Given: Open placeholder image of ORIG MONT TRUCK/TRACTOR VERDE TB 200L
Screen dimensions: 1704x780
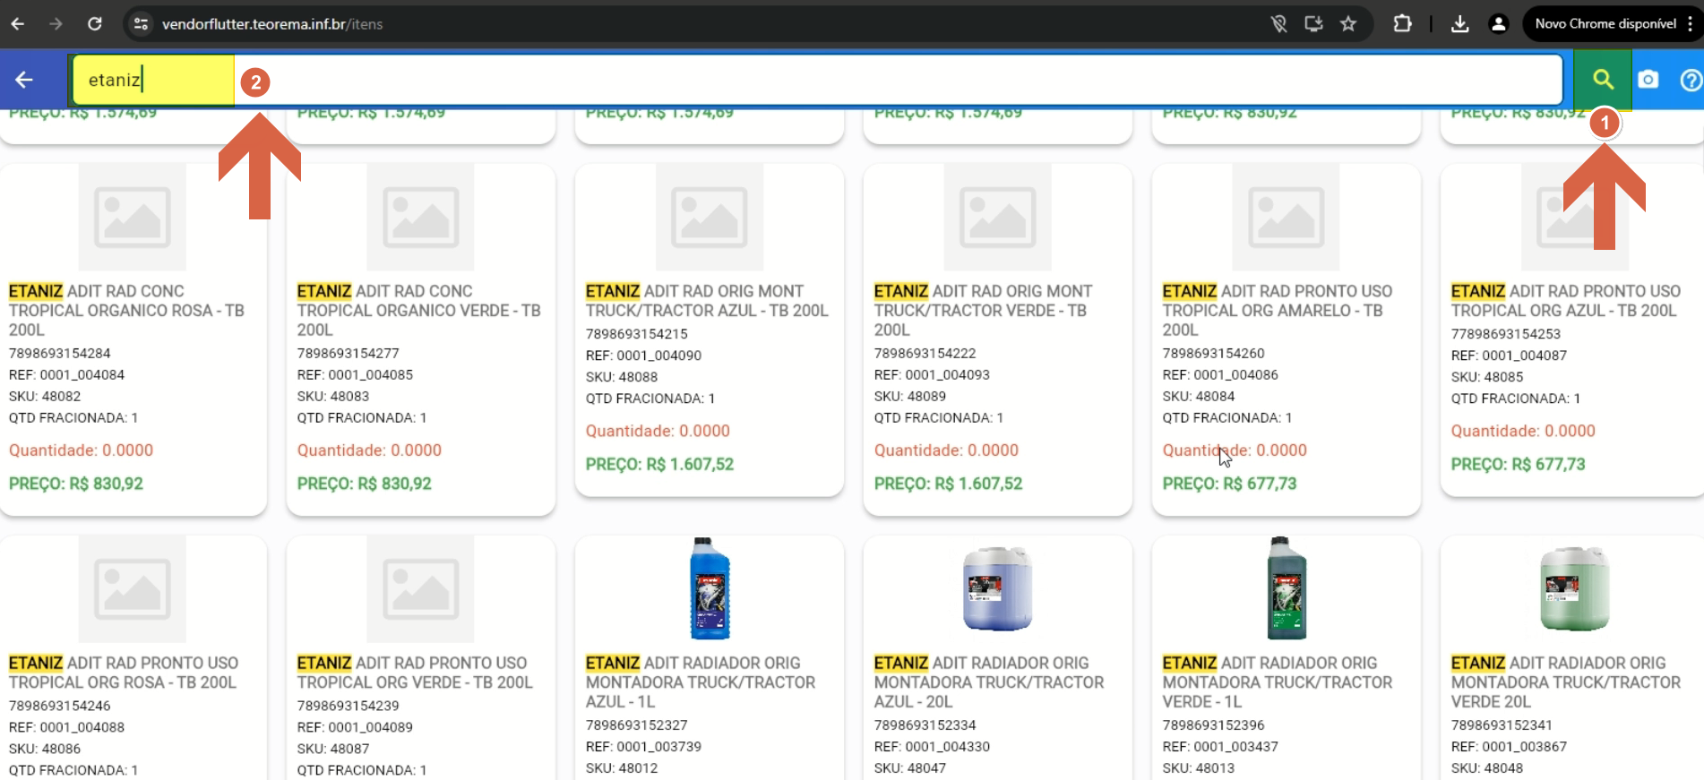Looking at the screenshot, I should pos(998,217).
